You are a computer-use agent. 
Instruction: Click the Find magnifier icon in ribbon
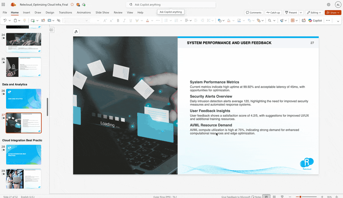point(269,21)
